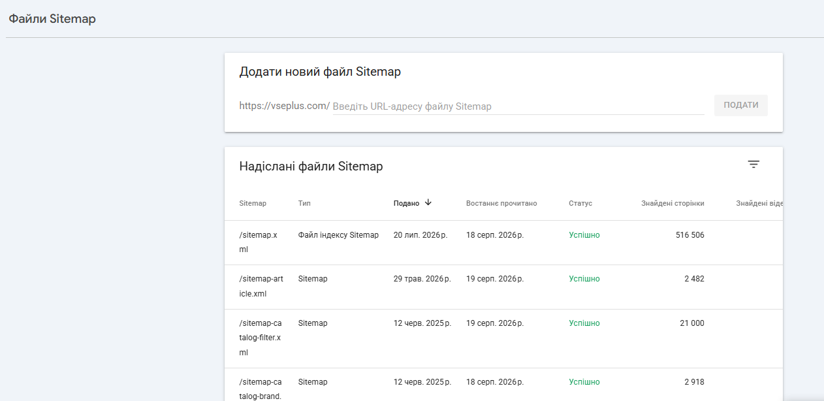Image resolution: width=824 pixels, height=401 pixels.
Task: Click the sort arrow next to Подано
Action: pos(428,202)
